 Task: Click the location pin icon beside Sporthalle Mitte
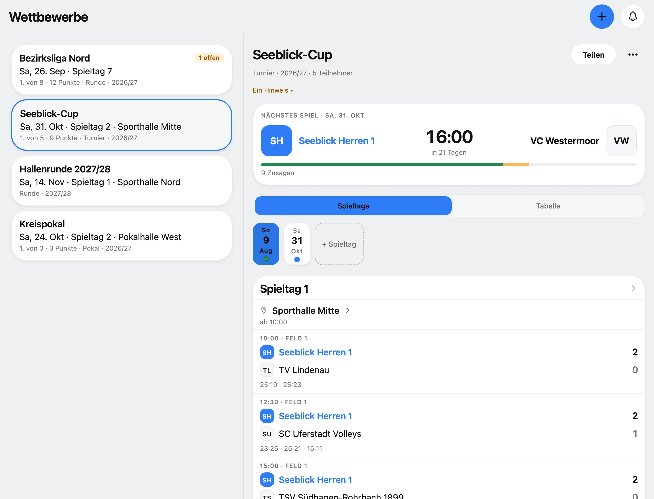click(x=264, y=310)
